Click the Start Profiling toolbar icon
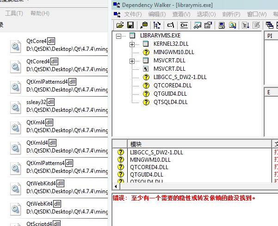Screen dimensions: 278x226 246,25
